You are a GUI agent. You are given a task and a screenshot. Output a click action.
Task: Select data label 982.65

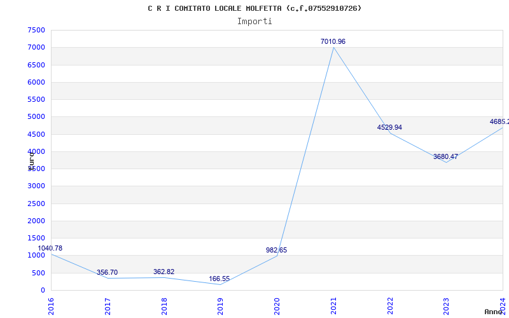click(276, 250)
